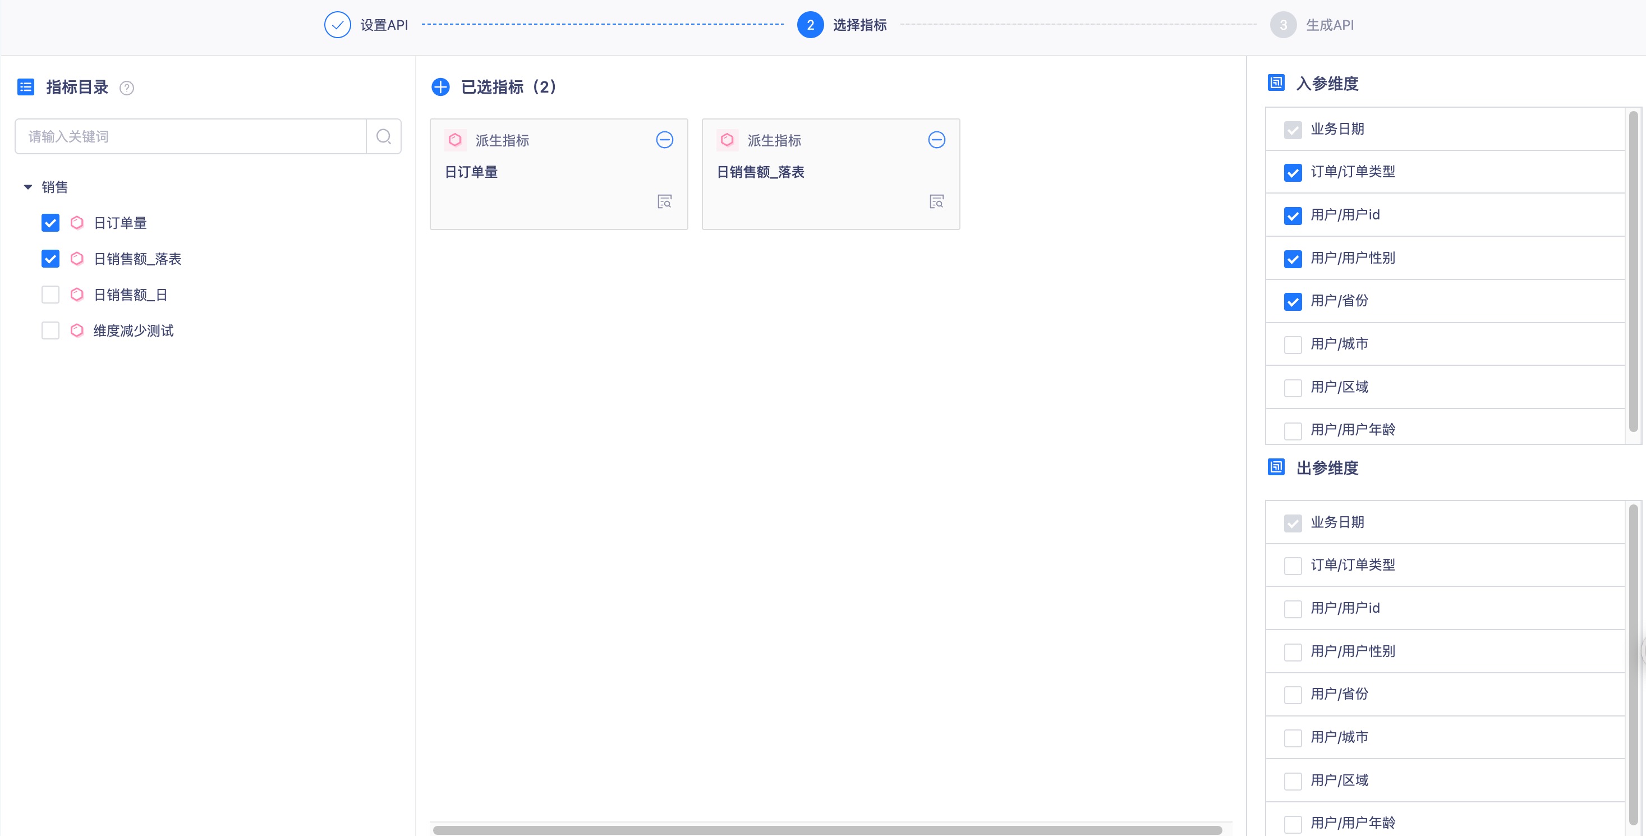This screenshot has width=1646, height=836.
Task: Uncheck 用户/省份 in 入参维度
Action: point(1293,302)
